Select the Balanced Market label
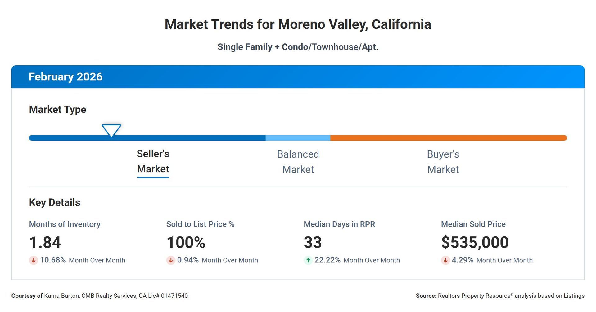Screen dimensions: 596x312 [x=298, y=162]
